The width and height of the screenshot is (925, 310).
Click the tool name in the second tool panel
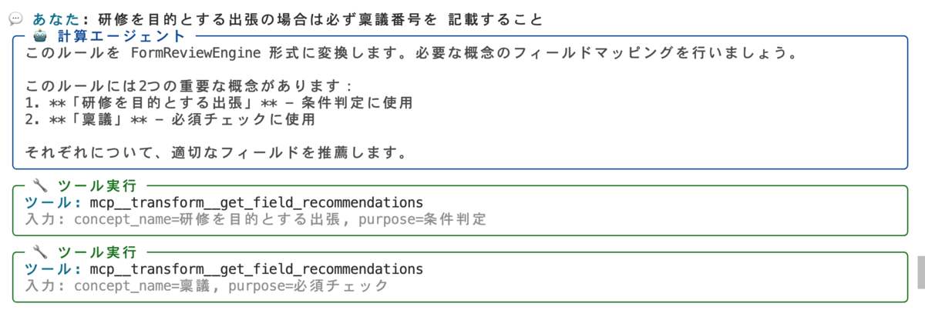tap(256, 269)
